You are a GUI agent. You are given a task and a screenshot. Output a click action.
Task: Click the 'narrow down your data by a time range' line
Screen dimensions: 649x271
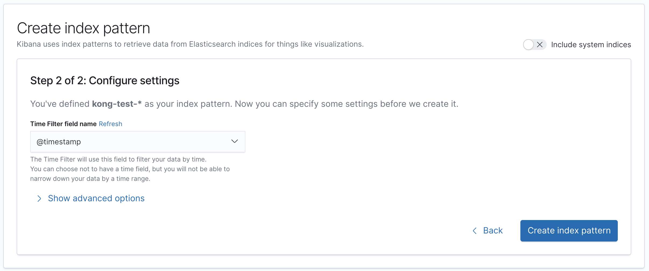(90, 179)
